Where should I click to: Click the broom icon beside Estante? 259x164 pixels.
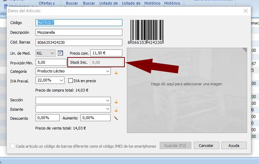click(x=116, y=109)
